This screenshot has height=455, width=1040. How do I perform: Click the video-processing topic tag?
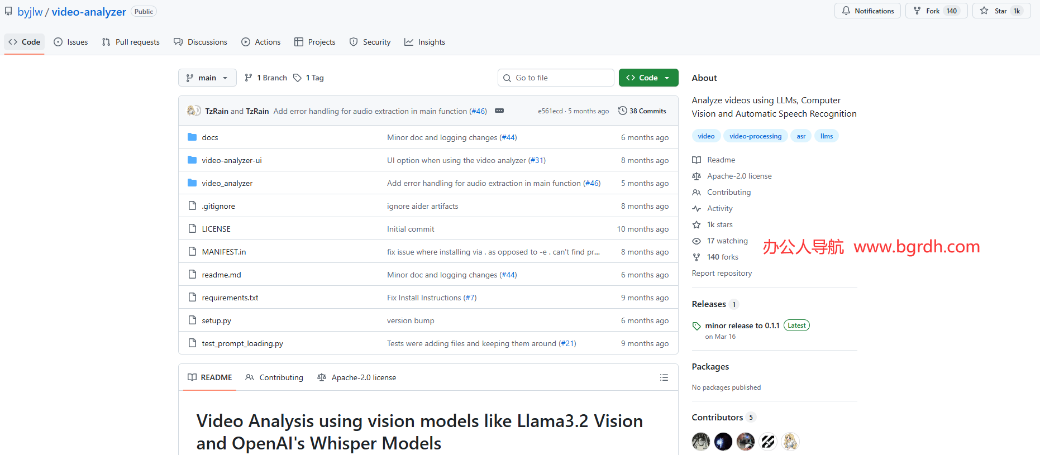755,136
